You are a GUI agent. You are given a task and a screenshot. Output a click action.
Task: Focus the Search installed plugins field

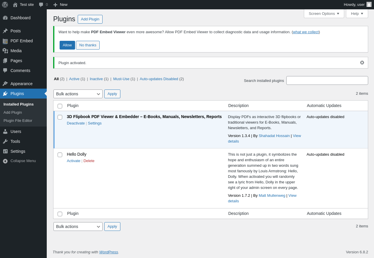[x=327, y=80]
